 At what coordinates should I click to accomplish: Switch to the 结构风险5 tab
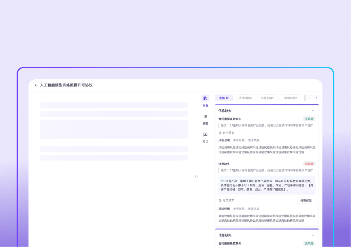291,98
